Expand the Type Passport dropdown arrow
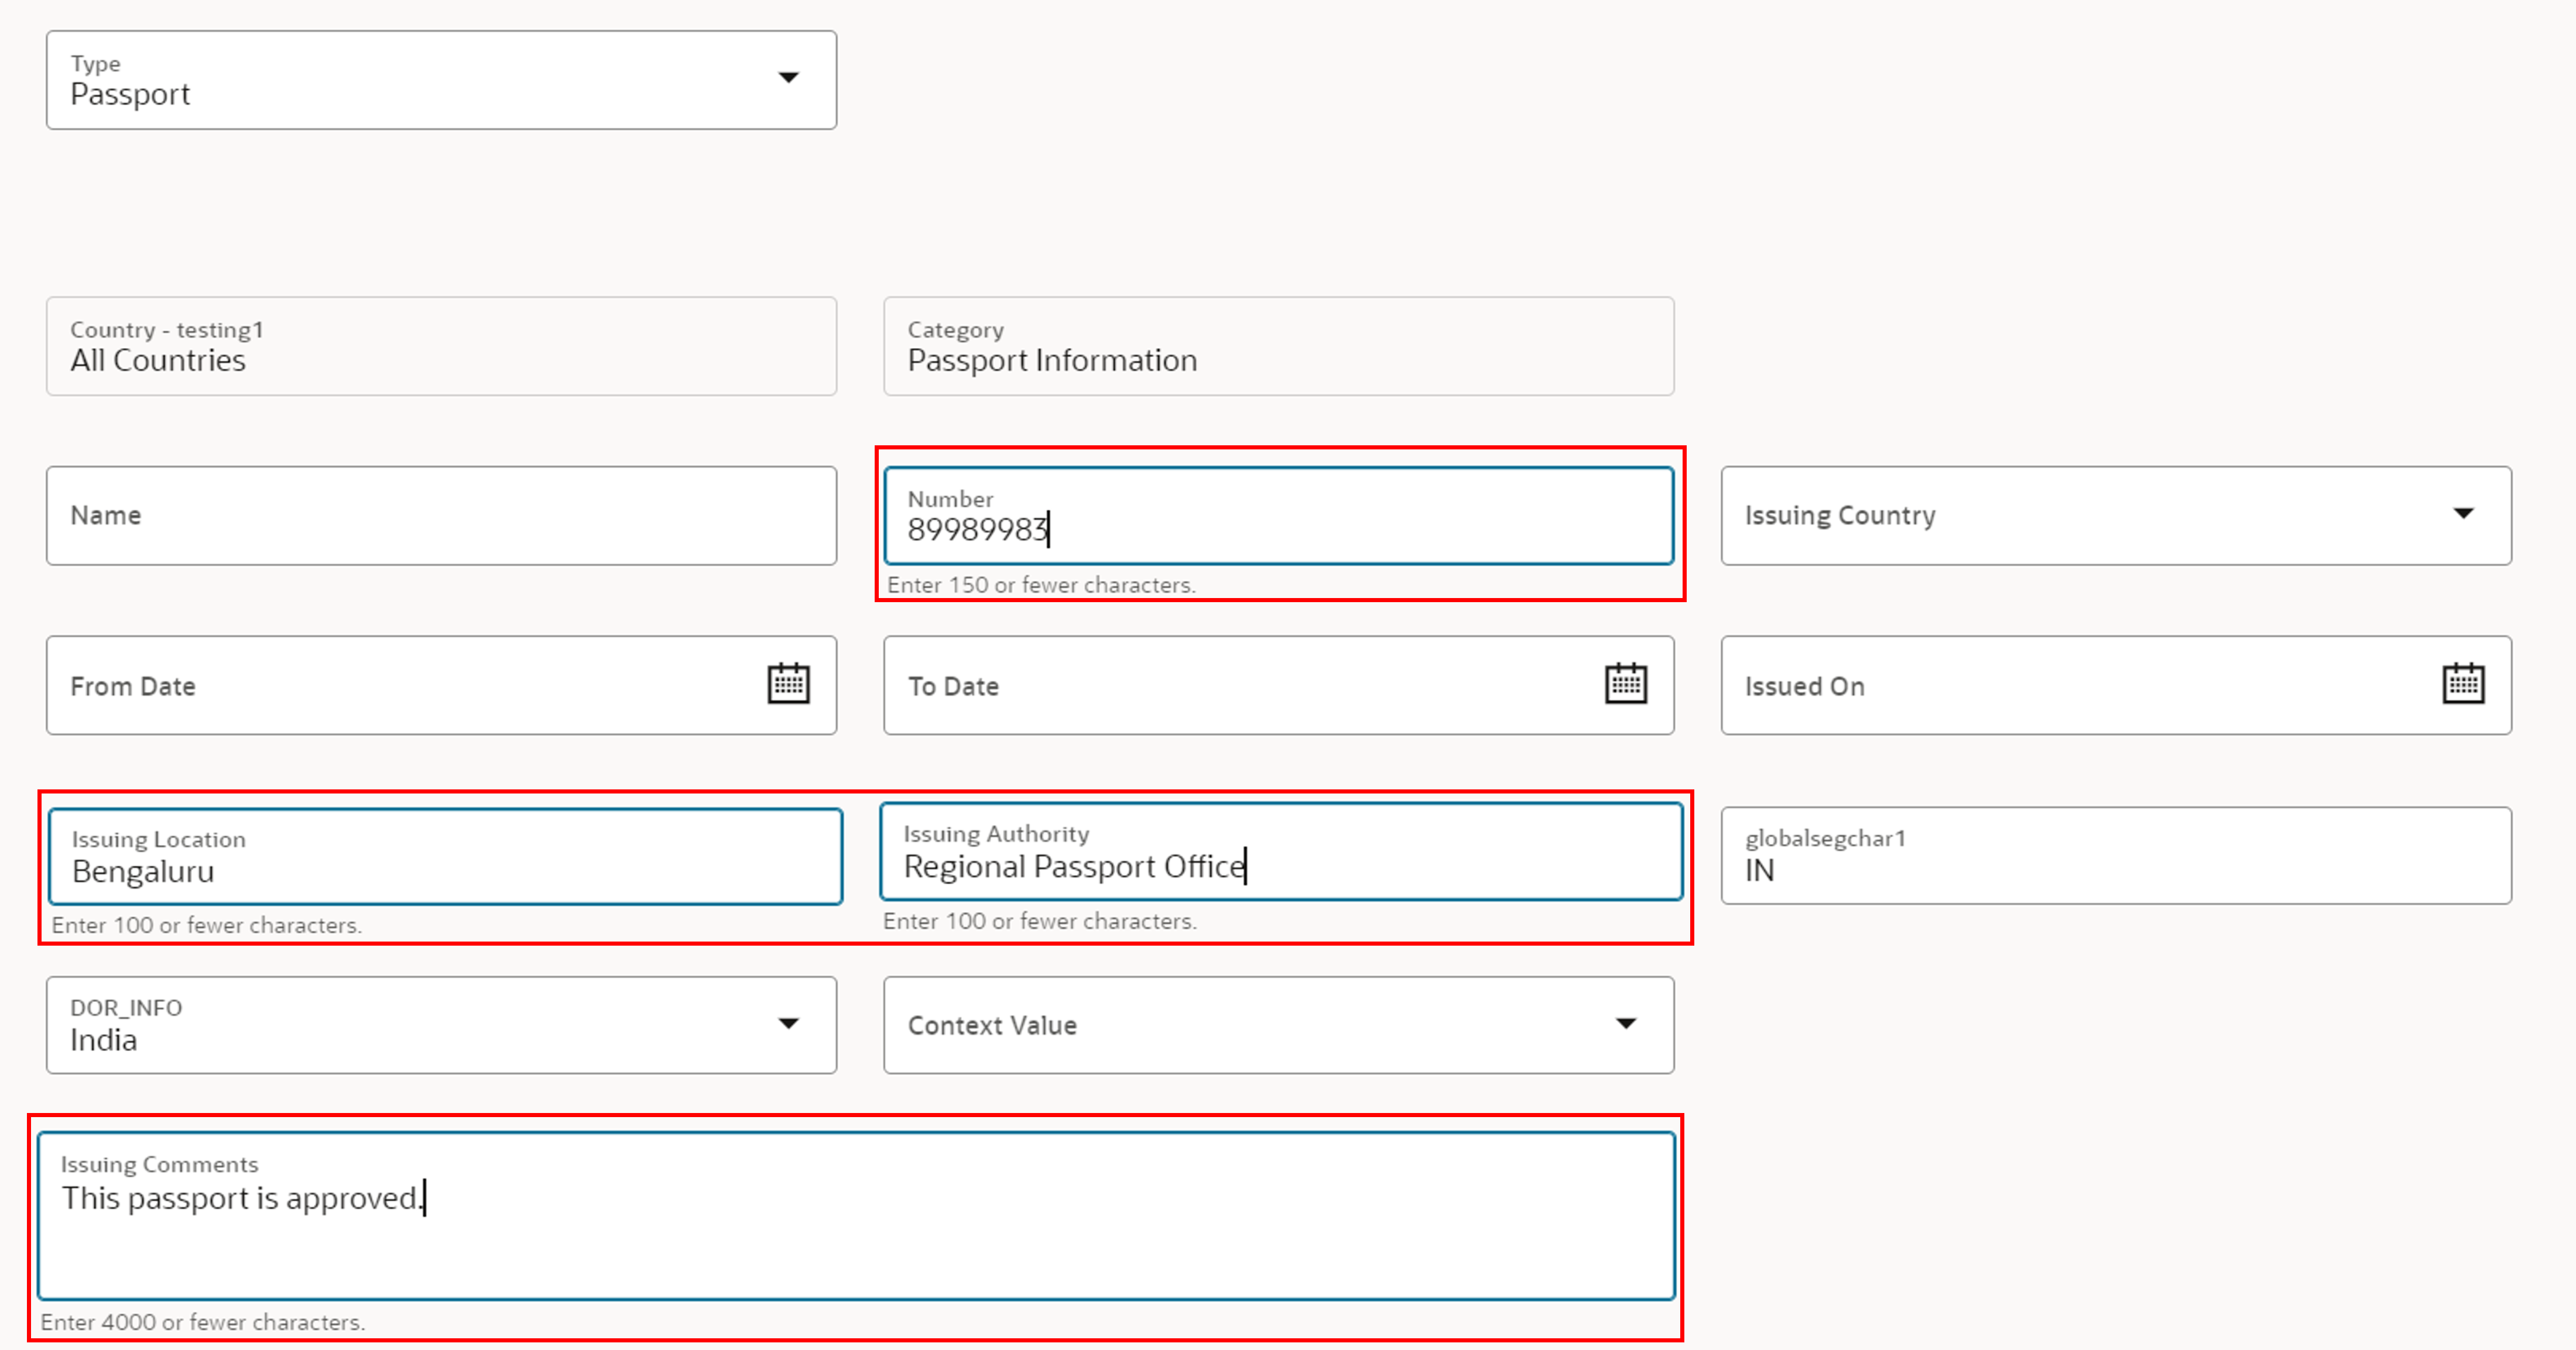The image size is (2576, 1350). click(788, 78)
